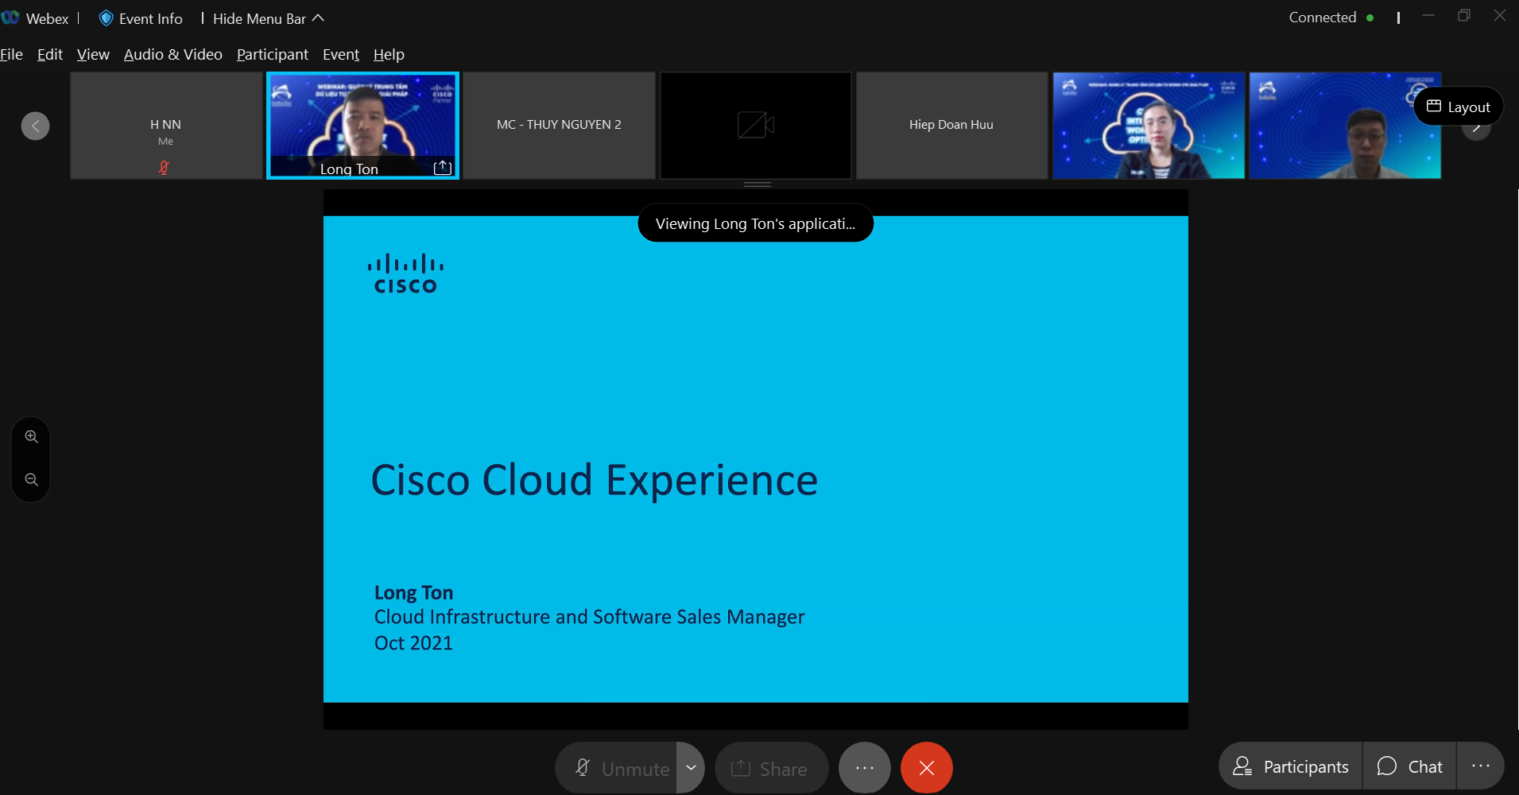Click Oct 2021 text on slide
The image size is (1519, 795).
[413, 643]
